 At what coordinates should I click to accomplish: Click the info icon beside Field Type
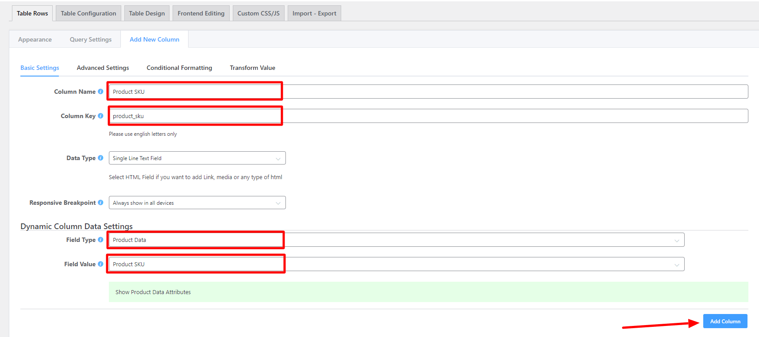(100, 240)
